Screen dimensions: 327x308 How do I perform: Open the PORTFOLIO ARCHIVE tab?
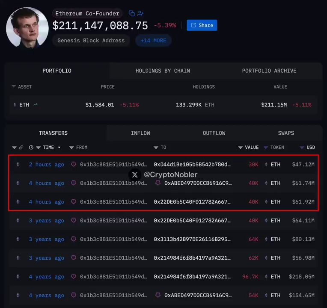pos(269,71)
